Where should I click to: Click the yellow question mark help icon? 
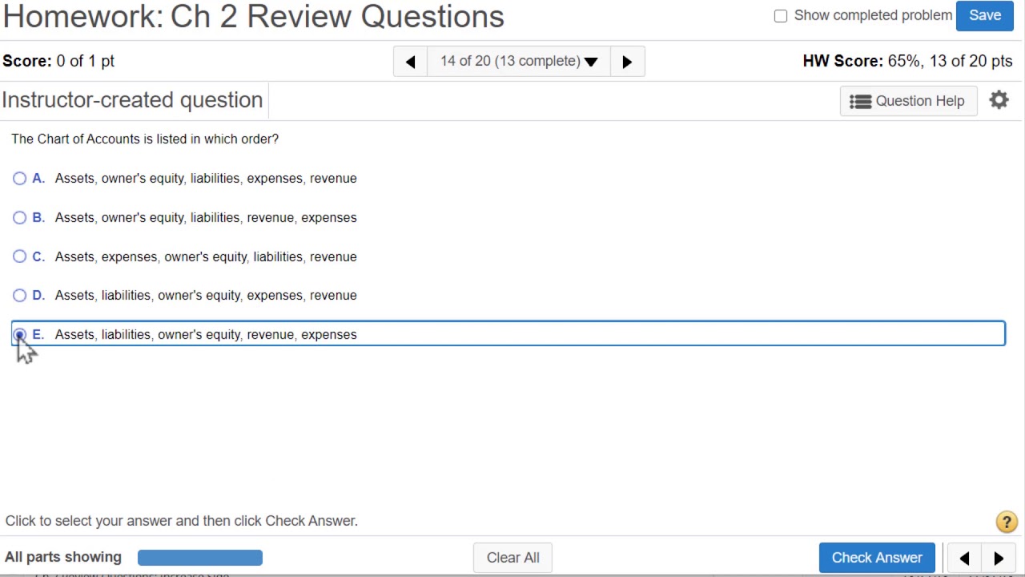[x=1007, y=522]
